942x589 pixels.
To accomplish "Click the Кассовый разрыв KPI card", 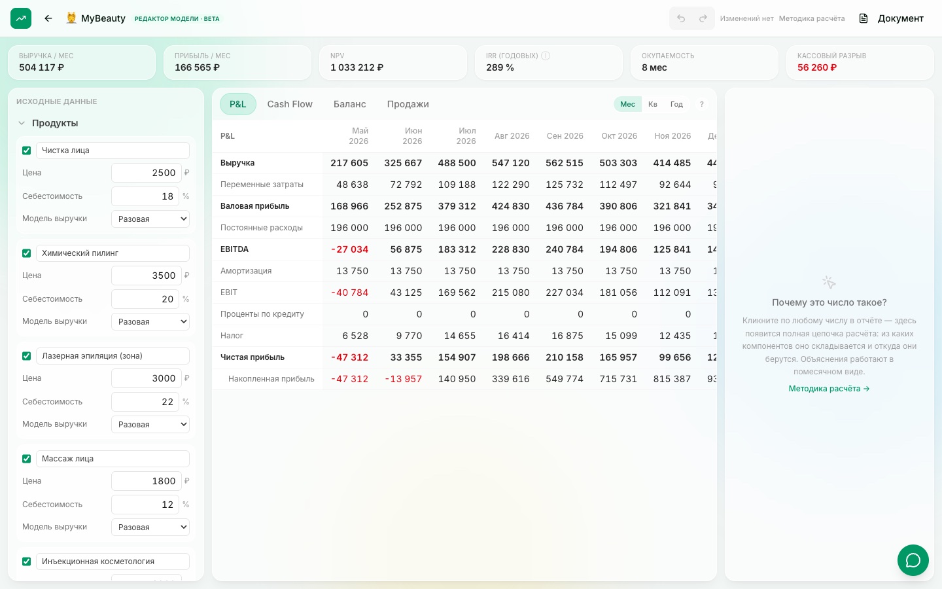I will tap(860, 62).
